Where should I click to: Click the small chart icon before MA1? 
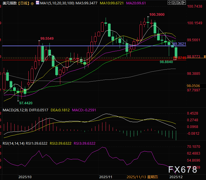coord(38,4)
